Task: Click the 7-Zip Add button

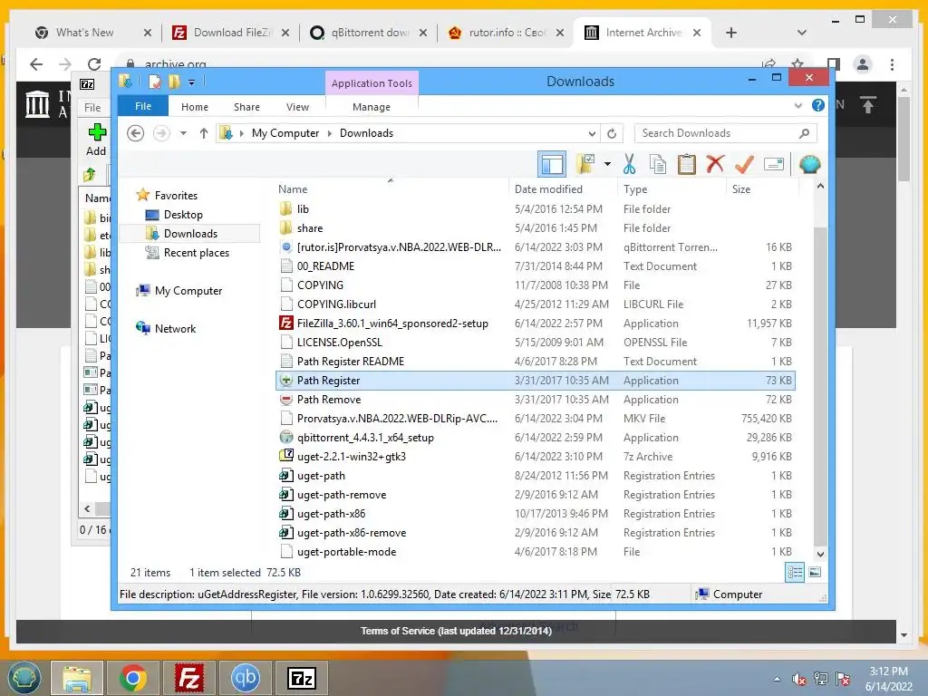Action: [x=96, y=140]
